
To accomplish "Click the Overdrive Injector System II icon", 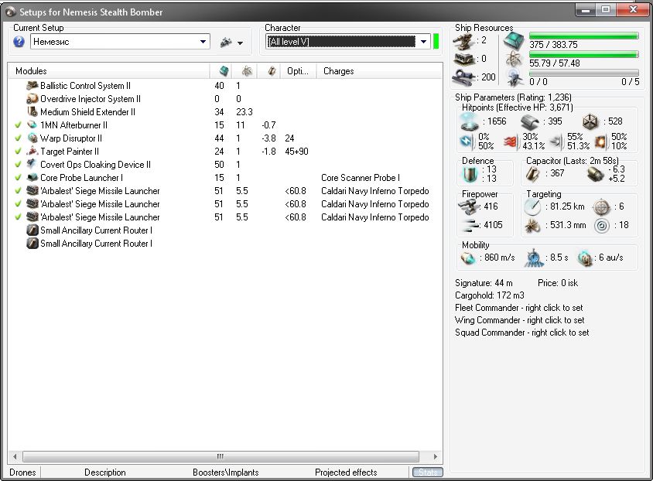I will 32,99.
